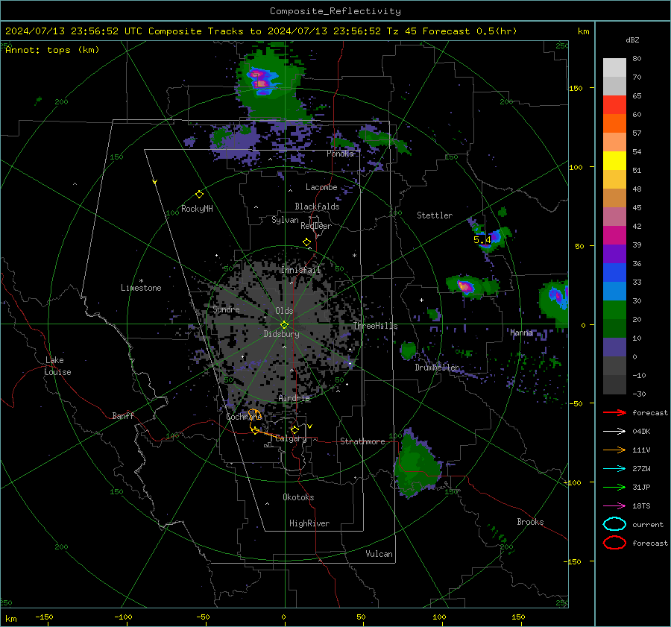Select the green 31JP track arrow

click(x=614, y=487)
